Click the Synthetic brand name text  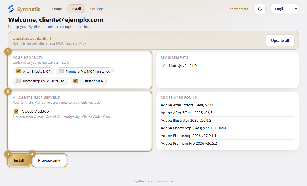[x=29, y=9]
